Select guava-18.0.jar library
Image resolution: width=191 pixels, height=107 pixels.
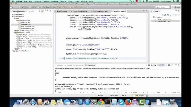coord(24,39)
